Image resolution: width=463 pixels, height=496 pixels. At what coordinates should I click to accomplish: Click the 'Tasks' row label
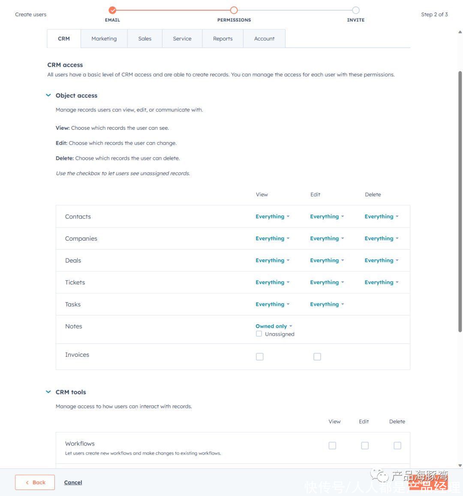coord(73,304)
